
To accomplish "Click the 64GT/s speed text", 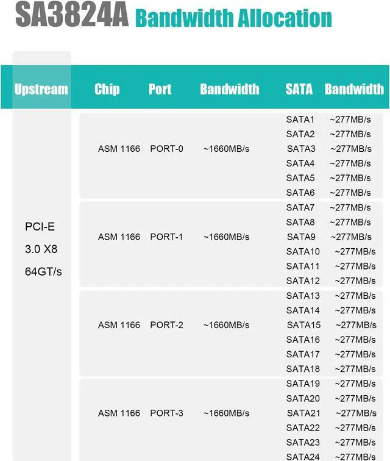I will tap(43, 271).
